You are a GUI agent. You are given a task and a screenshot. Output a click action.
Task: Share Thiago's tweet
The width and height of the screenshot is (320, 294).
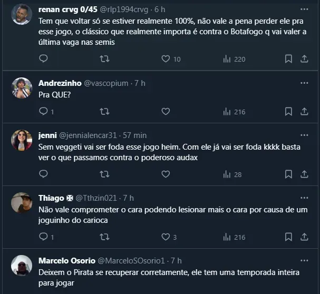(304, 237)
